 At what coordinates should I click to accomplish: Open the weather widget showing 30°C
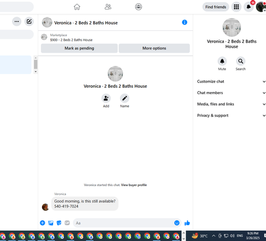[199, 236]
